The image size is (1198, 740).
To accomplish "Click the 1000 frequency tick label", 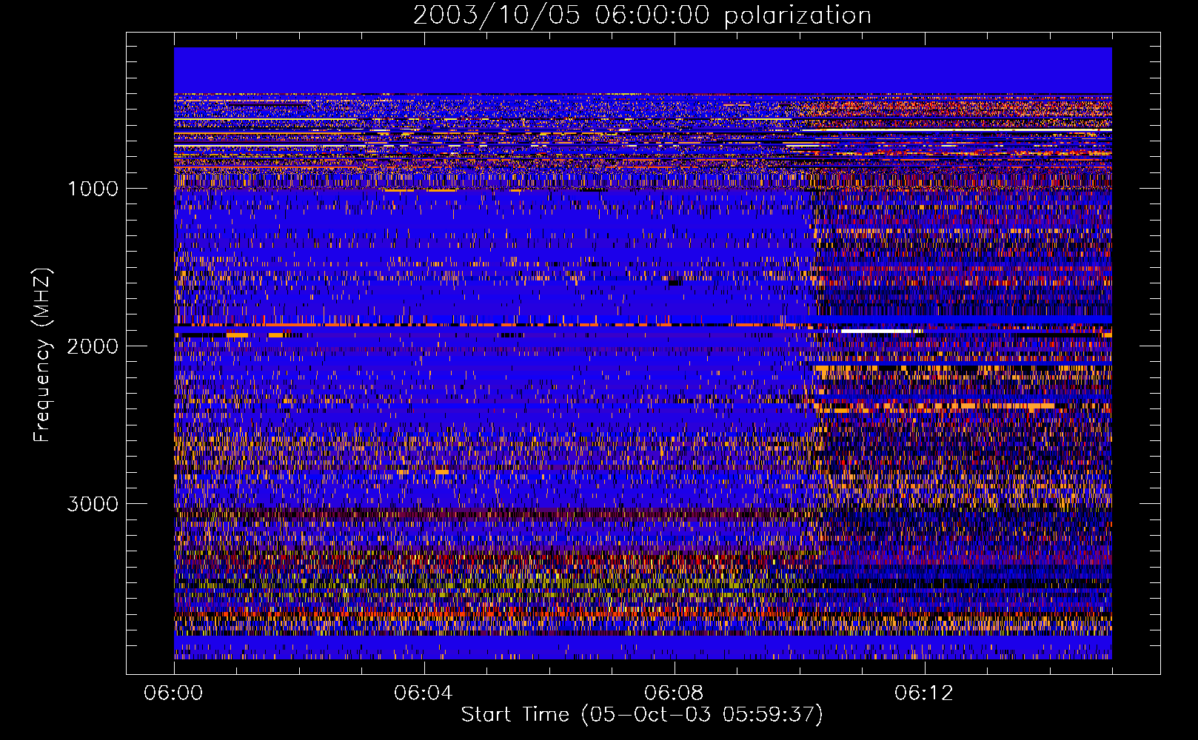I will [x=93, y=189].
